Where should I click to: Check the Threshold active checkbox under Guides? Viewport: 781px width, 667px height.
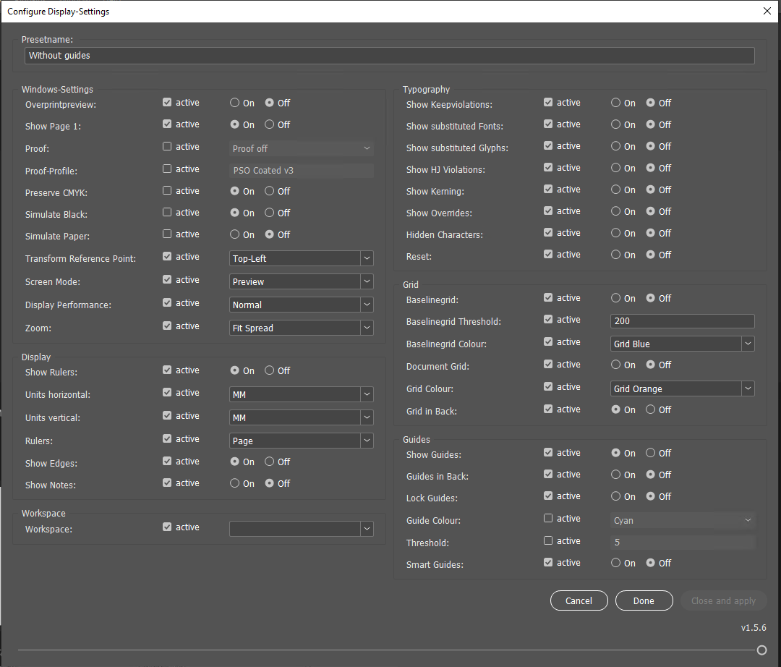click(548, 541)
